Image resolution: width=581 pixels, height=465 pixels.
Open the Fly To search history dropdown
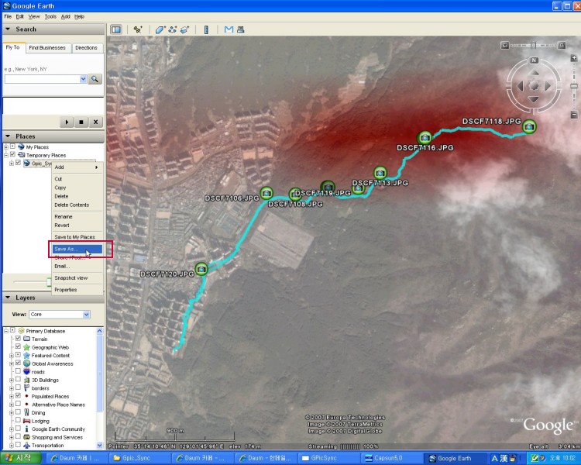click(x=83, y=79)
